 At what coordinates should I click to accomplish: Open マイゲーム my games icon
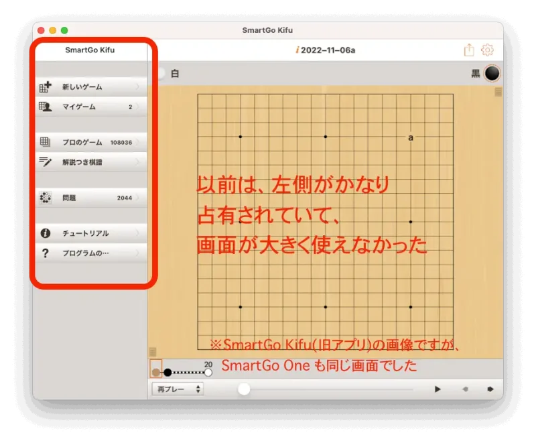click(x=45, y=107)
